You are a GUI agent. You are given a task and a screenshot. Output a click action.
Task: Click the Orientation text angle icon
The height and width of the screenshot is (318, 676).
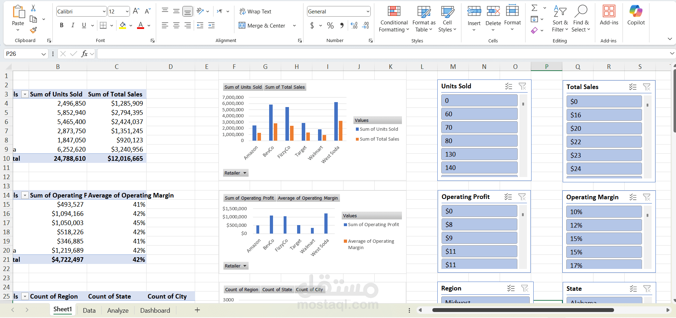[200, 11]
